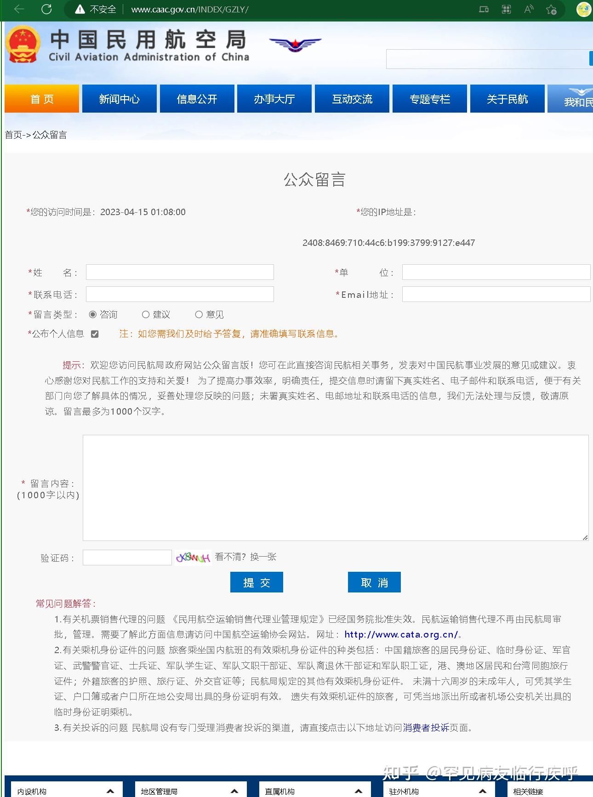
Task: Open the not-secure warning icon
Action: [x=80, y=9]
